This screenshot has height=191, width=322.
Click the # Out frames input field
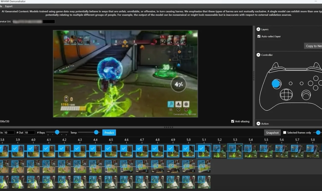pyautogui.click(x=30, y=133)
